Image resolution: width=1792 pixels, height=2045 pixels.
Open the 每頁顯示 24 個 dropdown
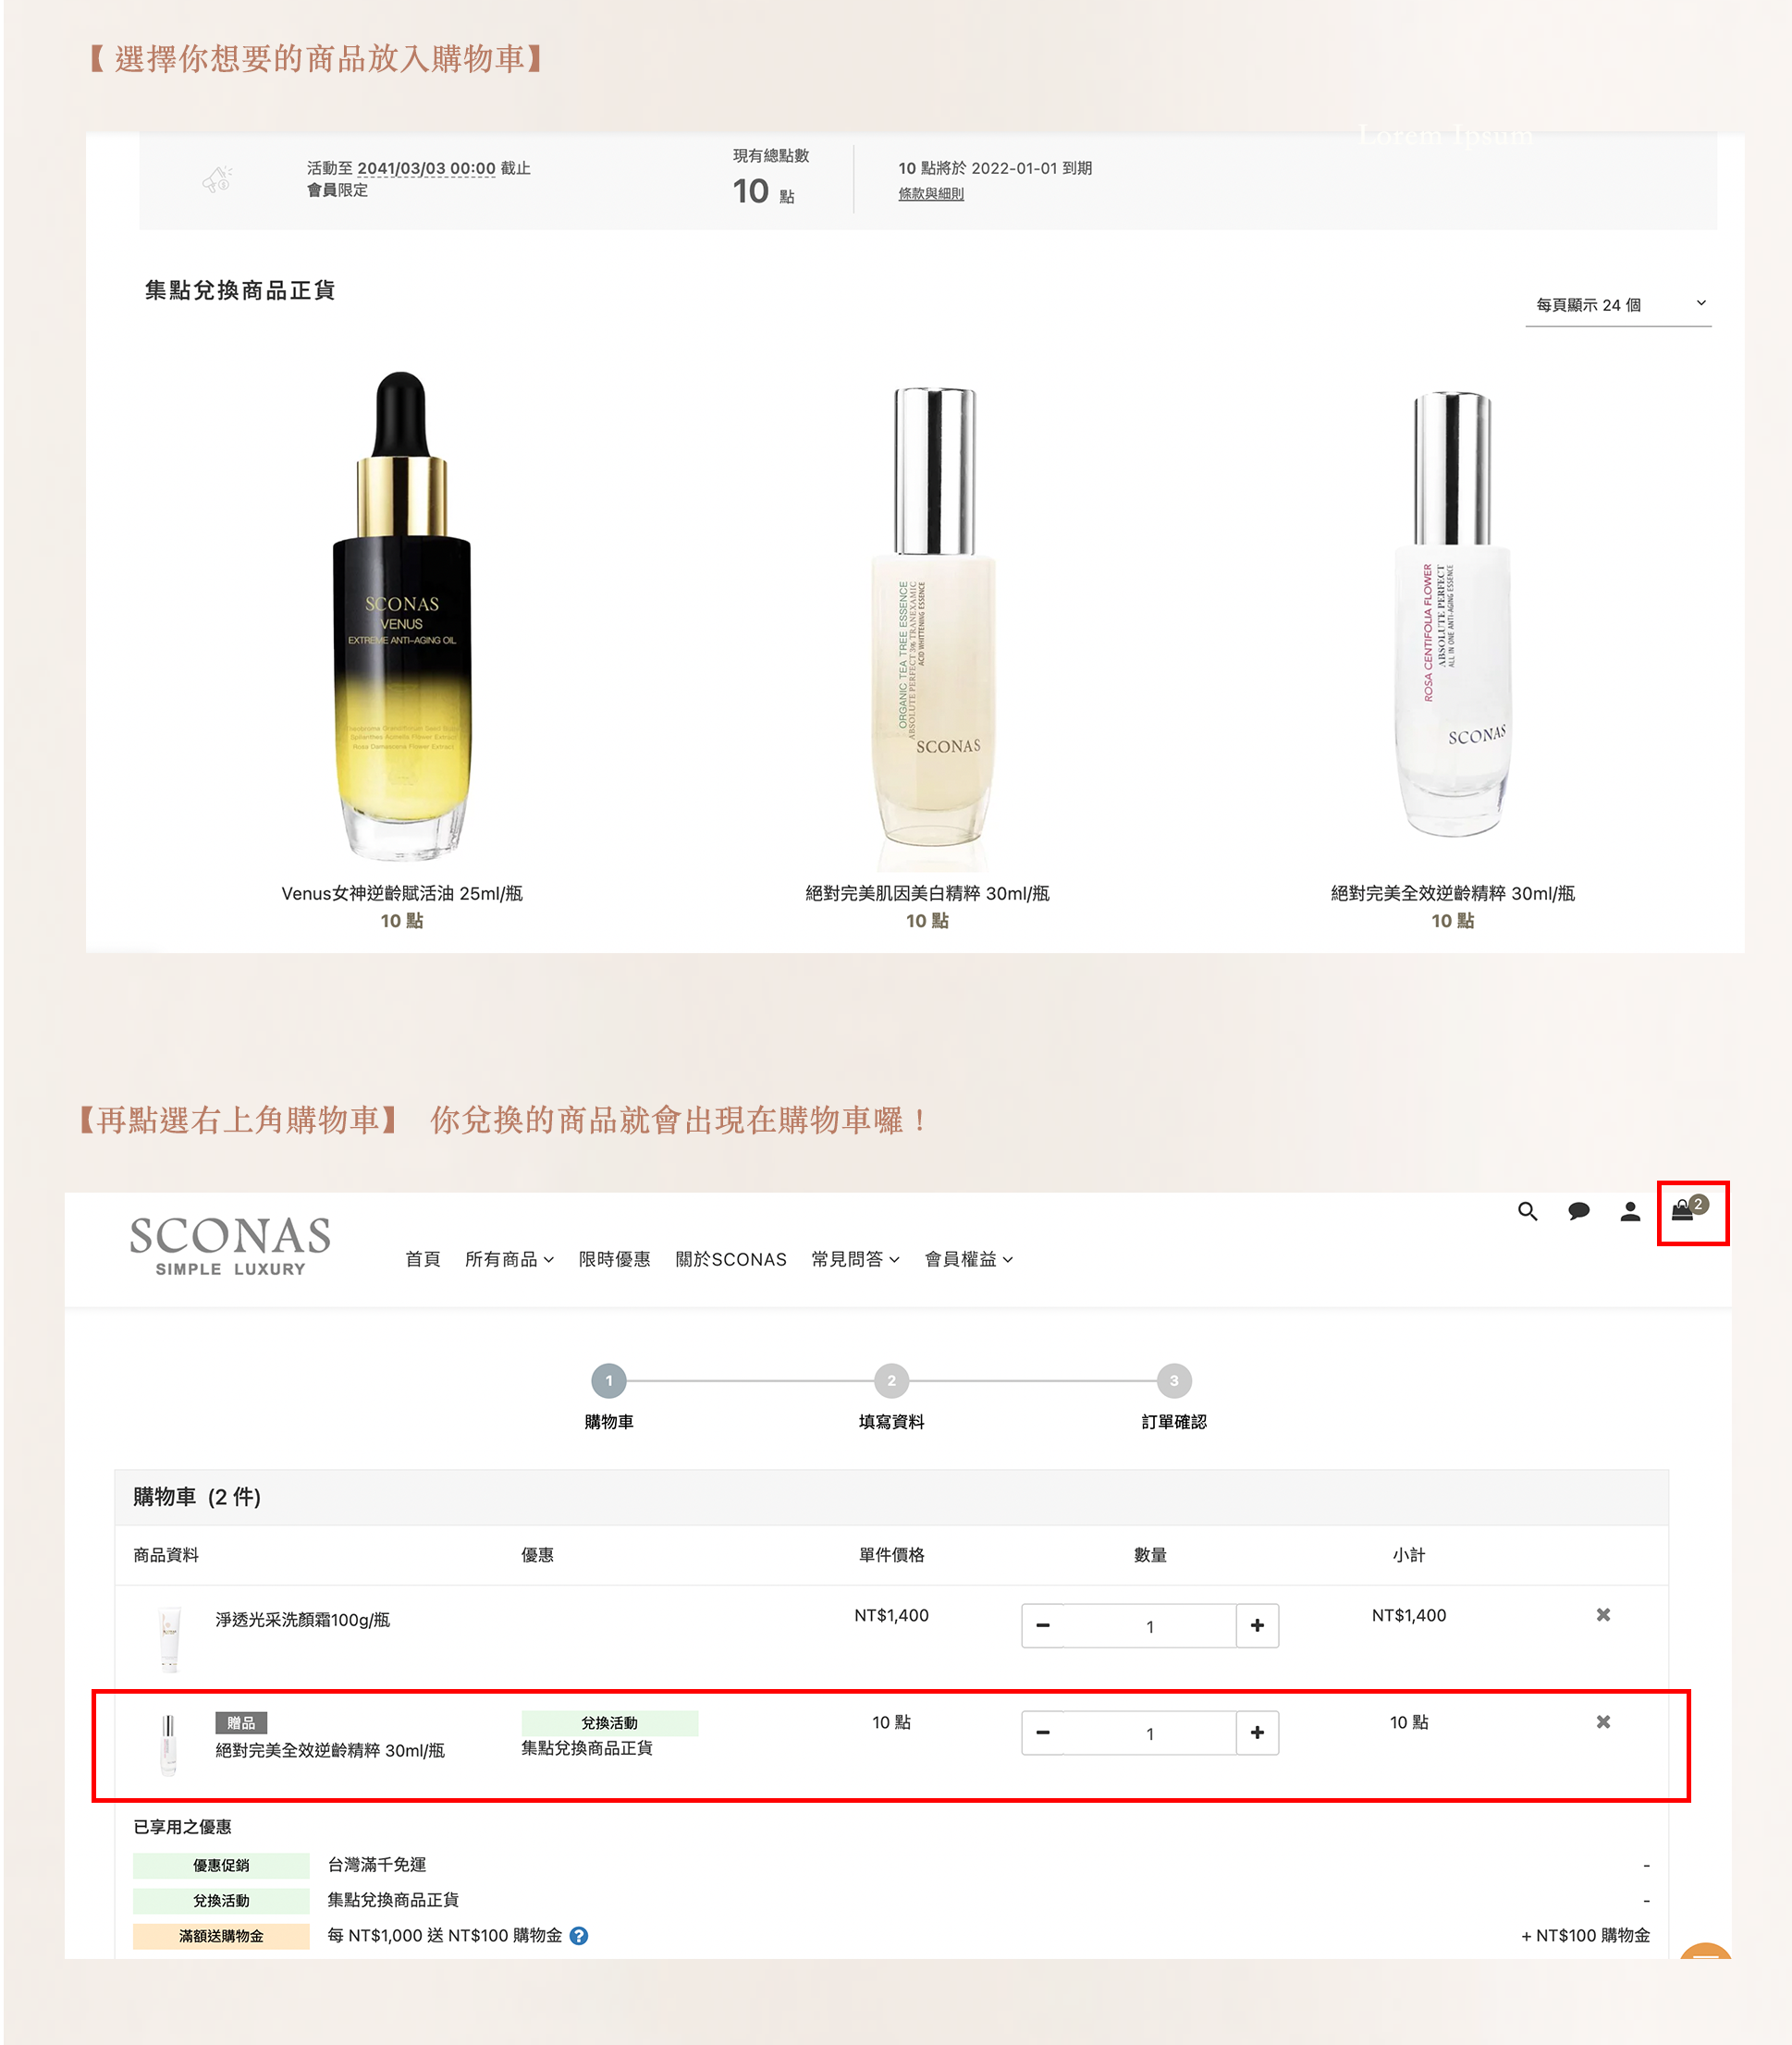[x=1617, y=305]
